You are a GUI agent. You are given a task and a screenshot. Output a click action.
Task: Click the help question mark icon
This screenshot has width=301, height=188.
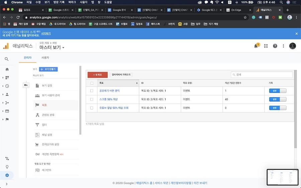[275, 46]
